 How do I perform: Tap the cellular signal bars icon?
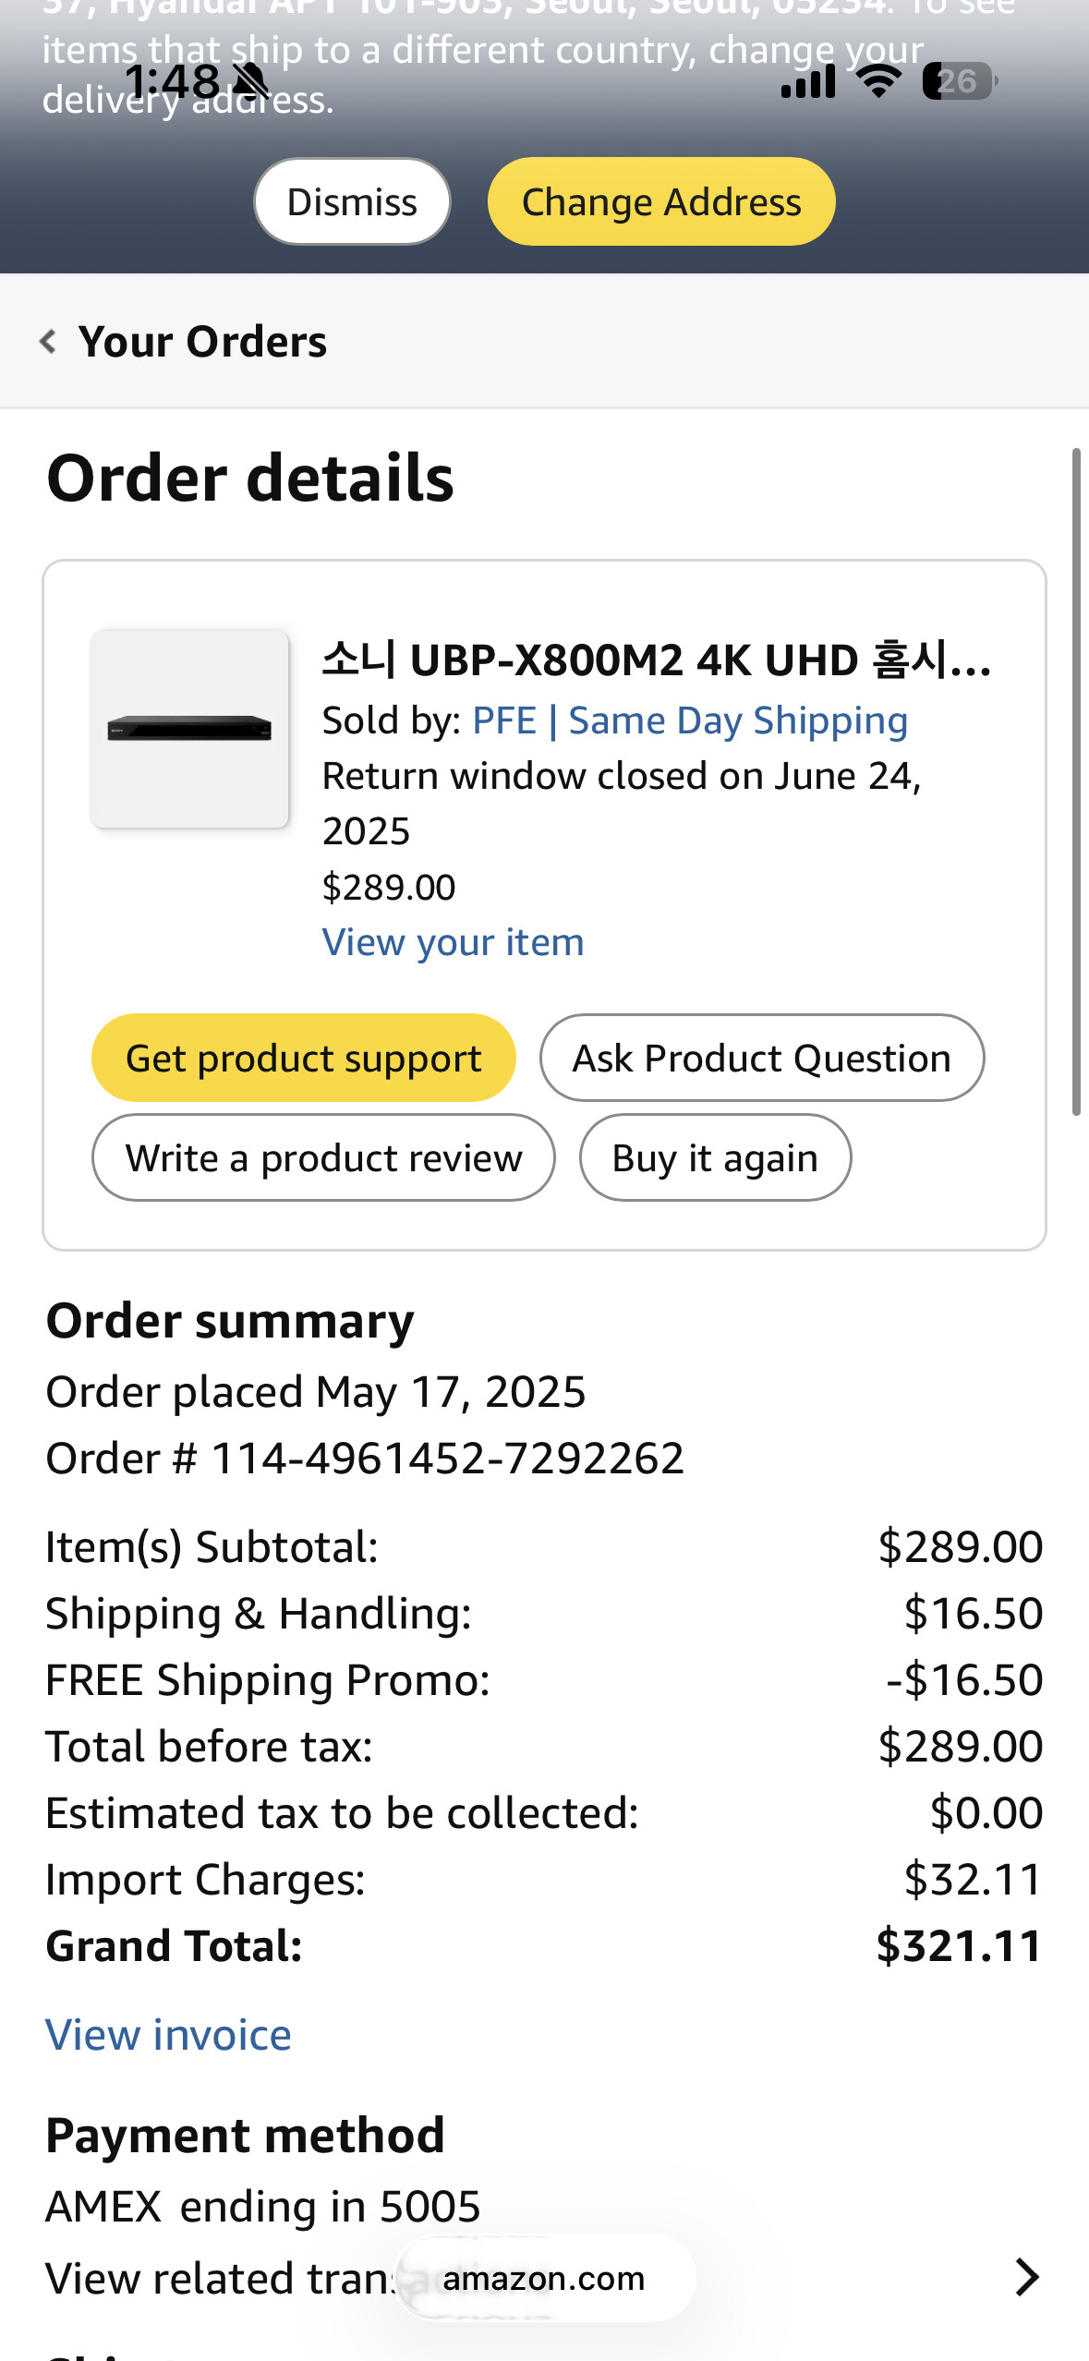pyautogui.click(x=808, y=81)
